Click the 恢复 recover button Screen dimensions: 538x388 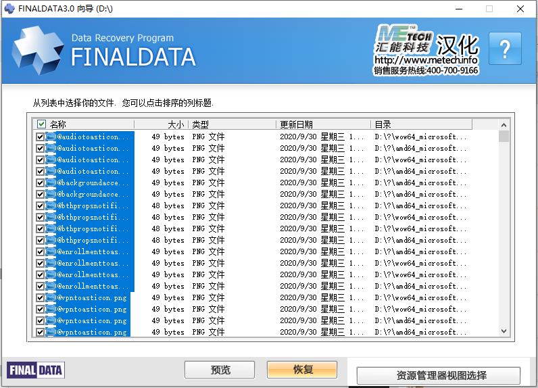click(x=302, y=369)
